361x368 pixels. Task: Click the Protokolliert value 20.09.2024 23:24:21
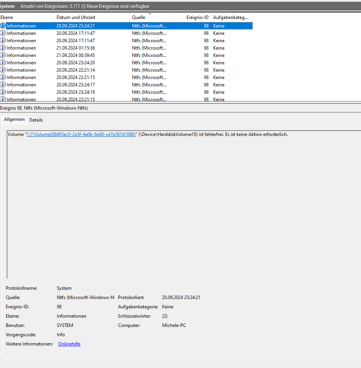[x=181, y=297]
